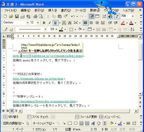Select the Arrow drawing tool
This screenshot has width=144, height=132.
(64, 123)
